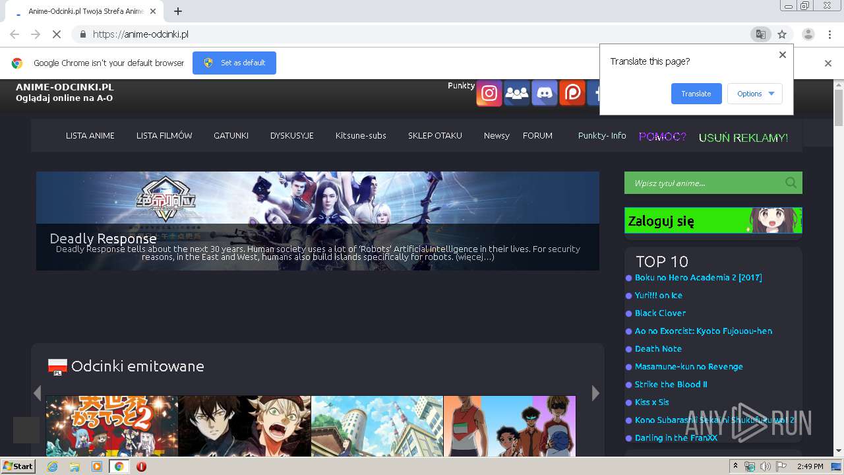Click ANIME-ODCINKI.PL site logo

pos(65,87)
